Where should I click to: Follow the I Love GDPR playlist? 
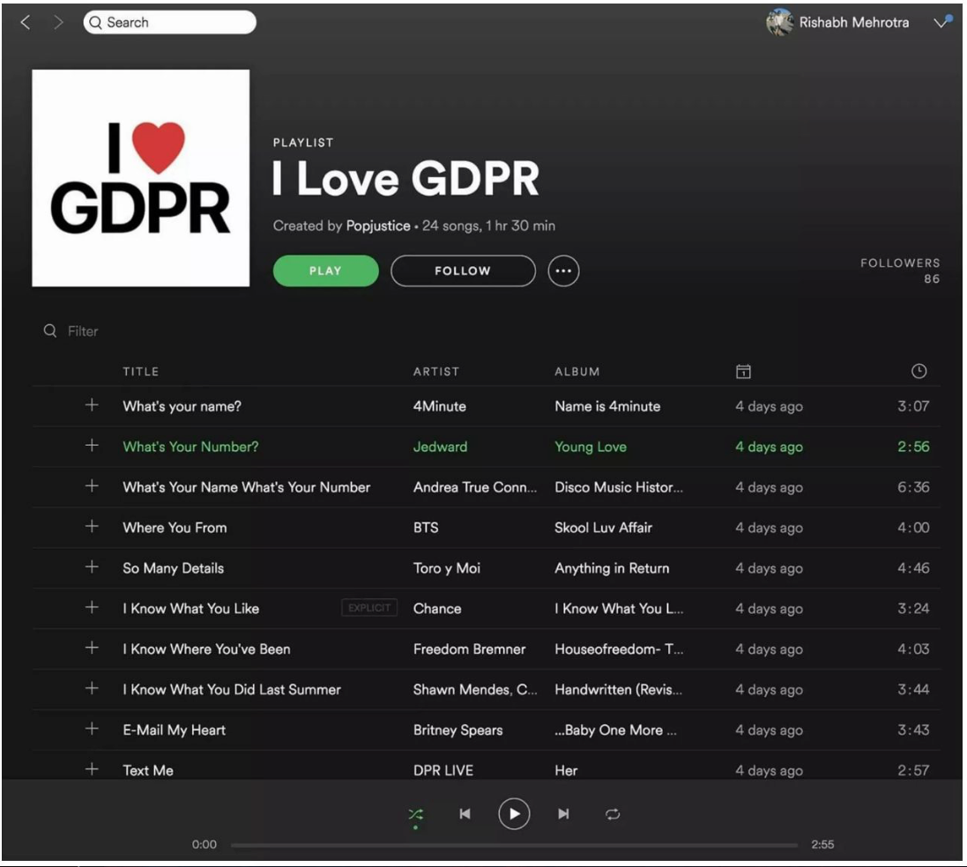(463, 270)
